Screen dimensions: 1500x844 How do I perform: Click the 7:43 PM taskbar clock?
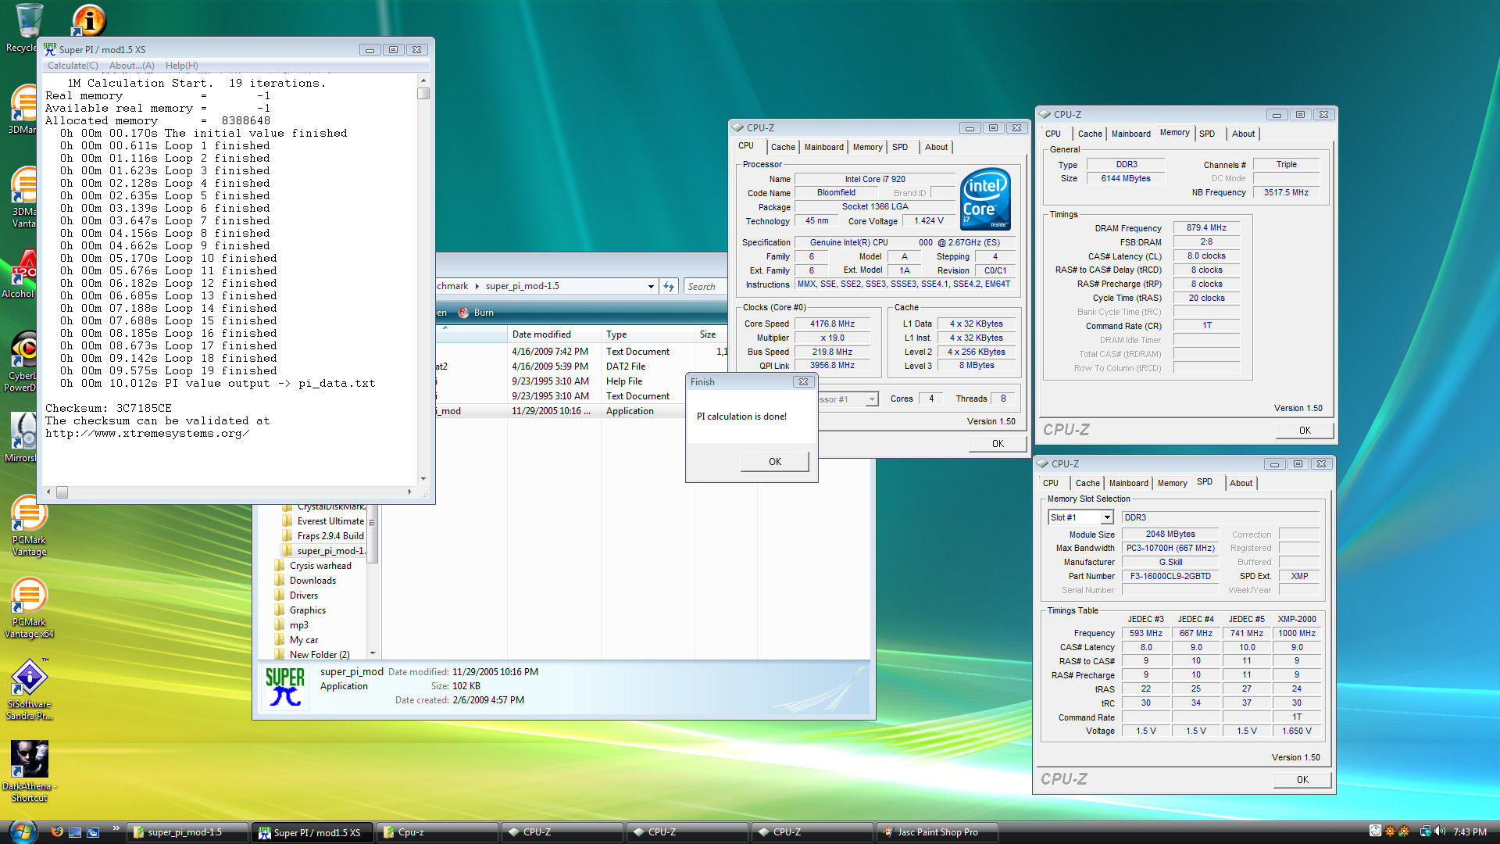pyautogui.click(x=1470, y=832)
